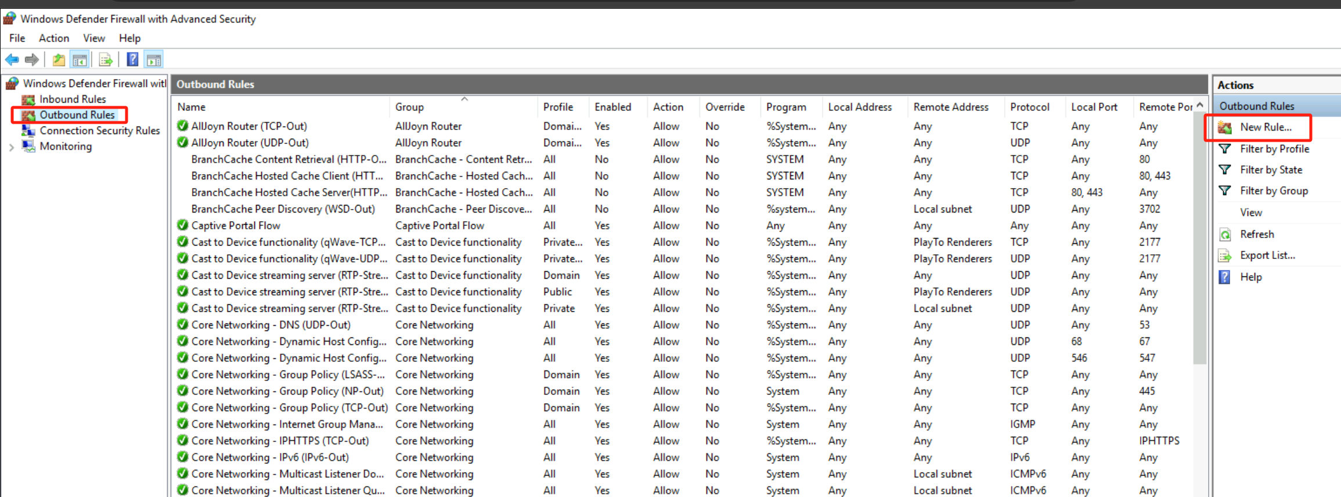Click Export List... in the Actions pane

1268,255
